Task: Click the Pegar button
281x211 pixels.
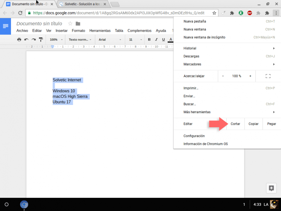Action: pyautogui.click(x=272, y=124)
